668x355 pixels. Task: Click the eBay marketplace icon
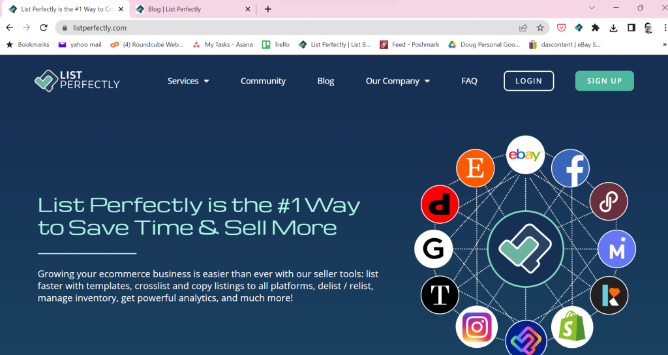[525, 155]
